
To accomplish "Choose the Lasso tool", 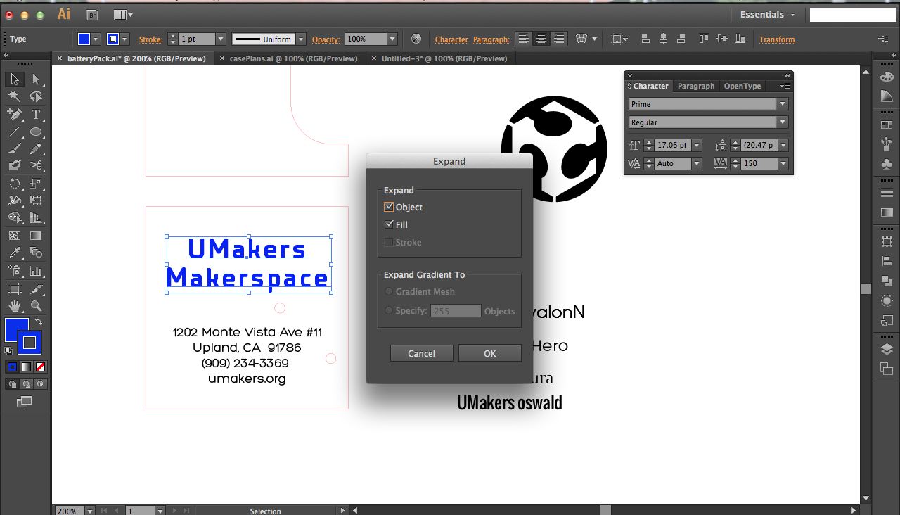I will 36,97.
